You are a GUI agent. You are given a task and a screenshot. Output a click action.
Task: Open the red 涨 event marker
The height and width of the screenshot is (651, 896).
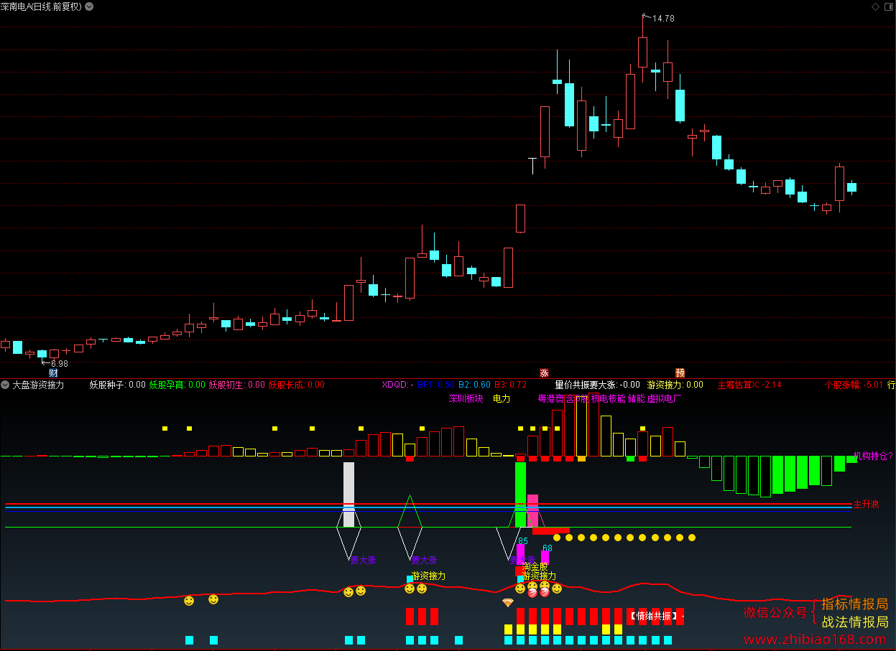pyautogui.click(x=544, y=373)
